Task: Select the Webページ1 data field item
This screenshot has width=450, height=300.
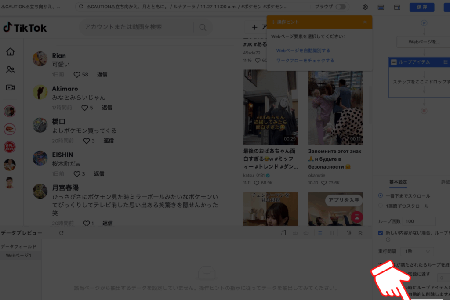Action: pyautogui.click(x=18, y=255)
